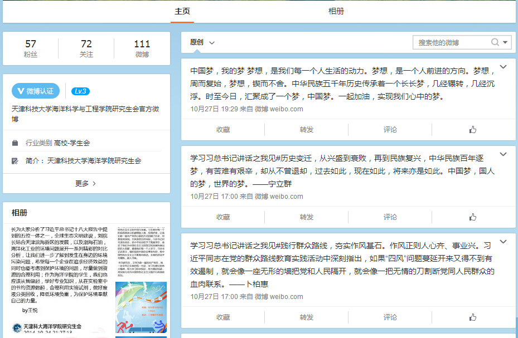
Task: Open the 原创 filter dropdown
Action: tap(202, 42)
